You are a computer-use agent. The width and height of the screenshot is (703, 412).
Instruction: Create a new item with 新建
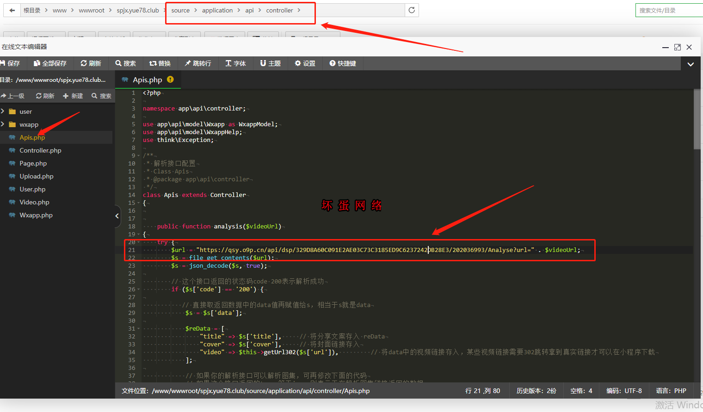click(x=73, y=96)
